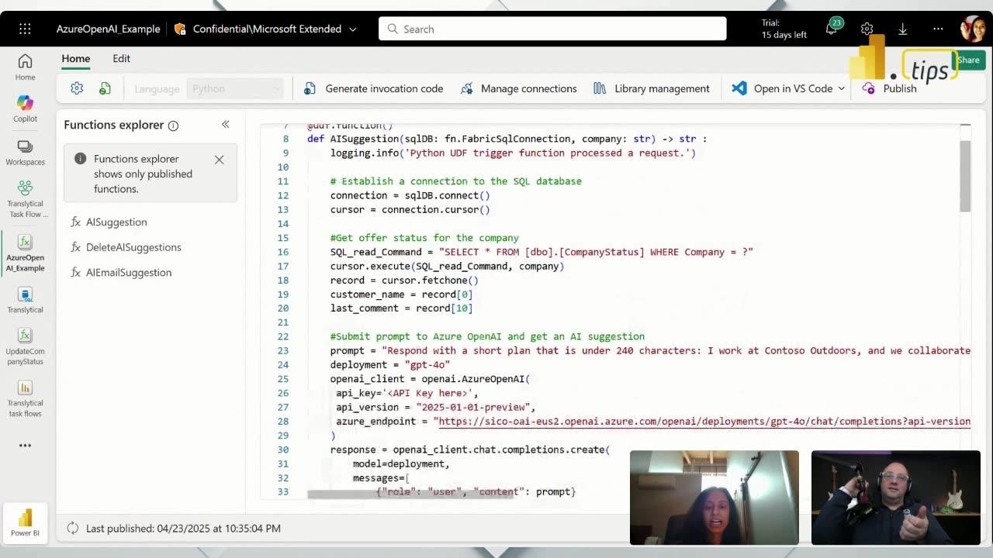Click in the Search box
The width and height of the screenshot is (993, 558).
[x=552, y=29]
